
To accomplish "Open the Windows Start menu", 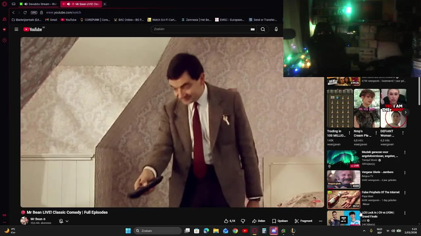I will point(128,231).
